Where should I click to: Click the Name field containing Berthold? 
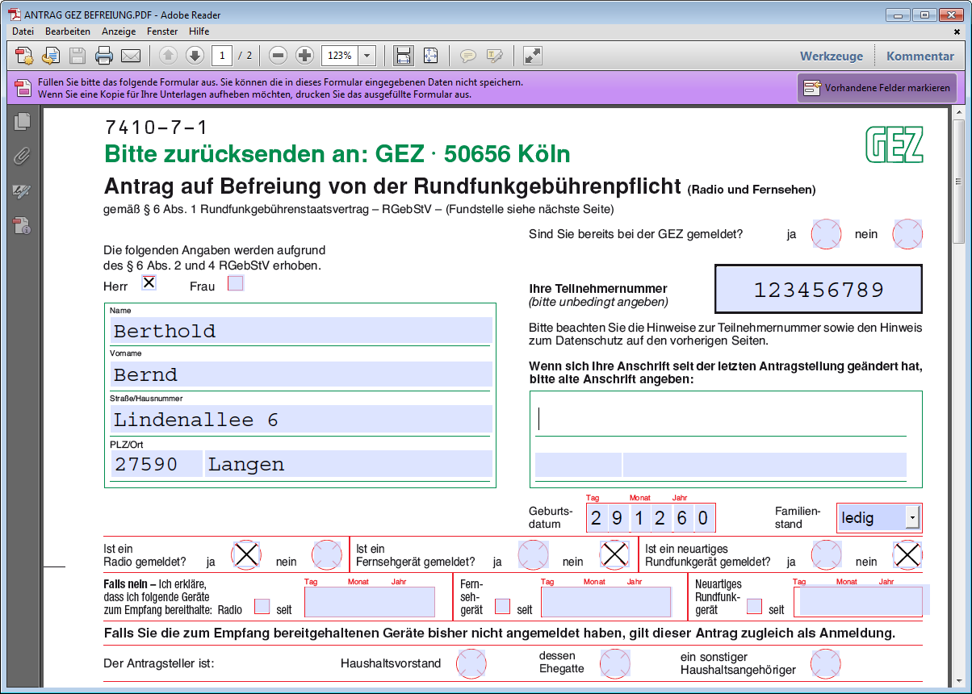[x=301, y=331]
